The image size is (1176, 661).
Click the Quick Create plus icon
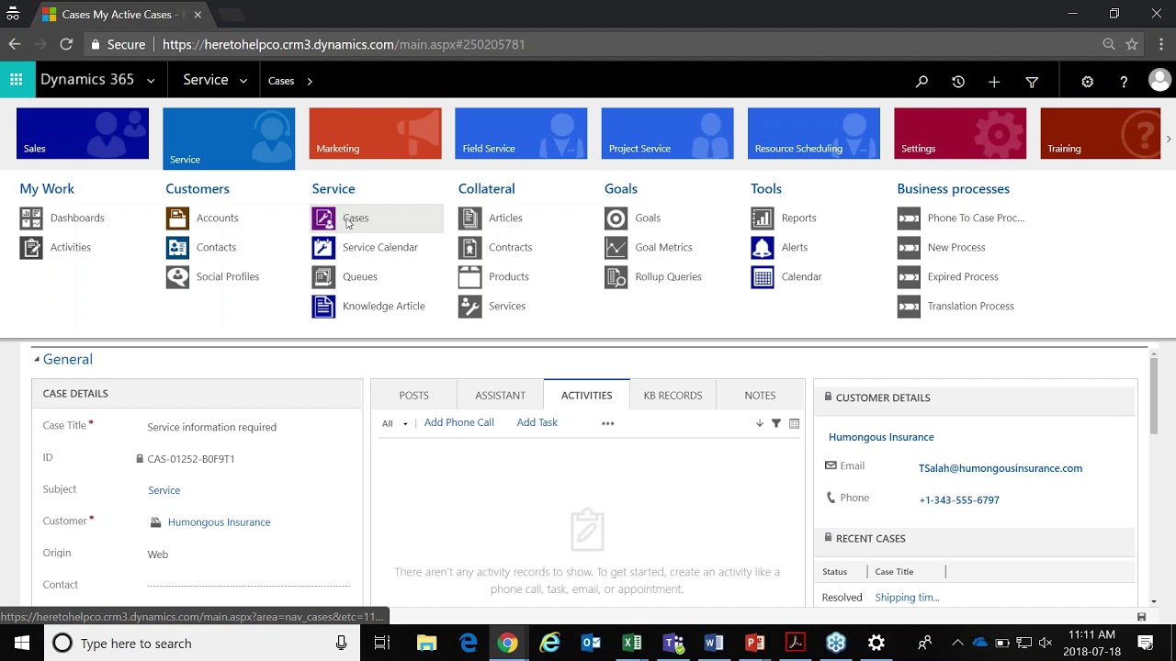994,82
